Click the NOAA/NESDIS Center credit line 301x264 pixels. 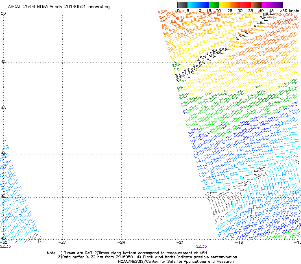coord(176,262)
